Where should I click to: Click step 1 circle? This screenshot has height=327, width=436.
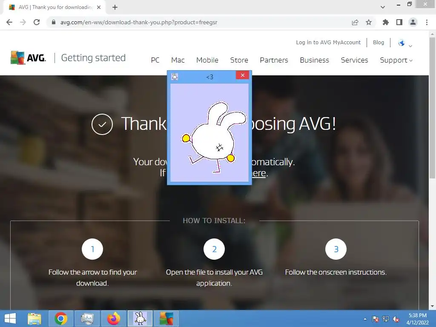tap(92, 249)
